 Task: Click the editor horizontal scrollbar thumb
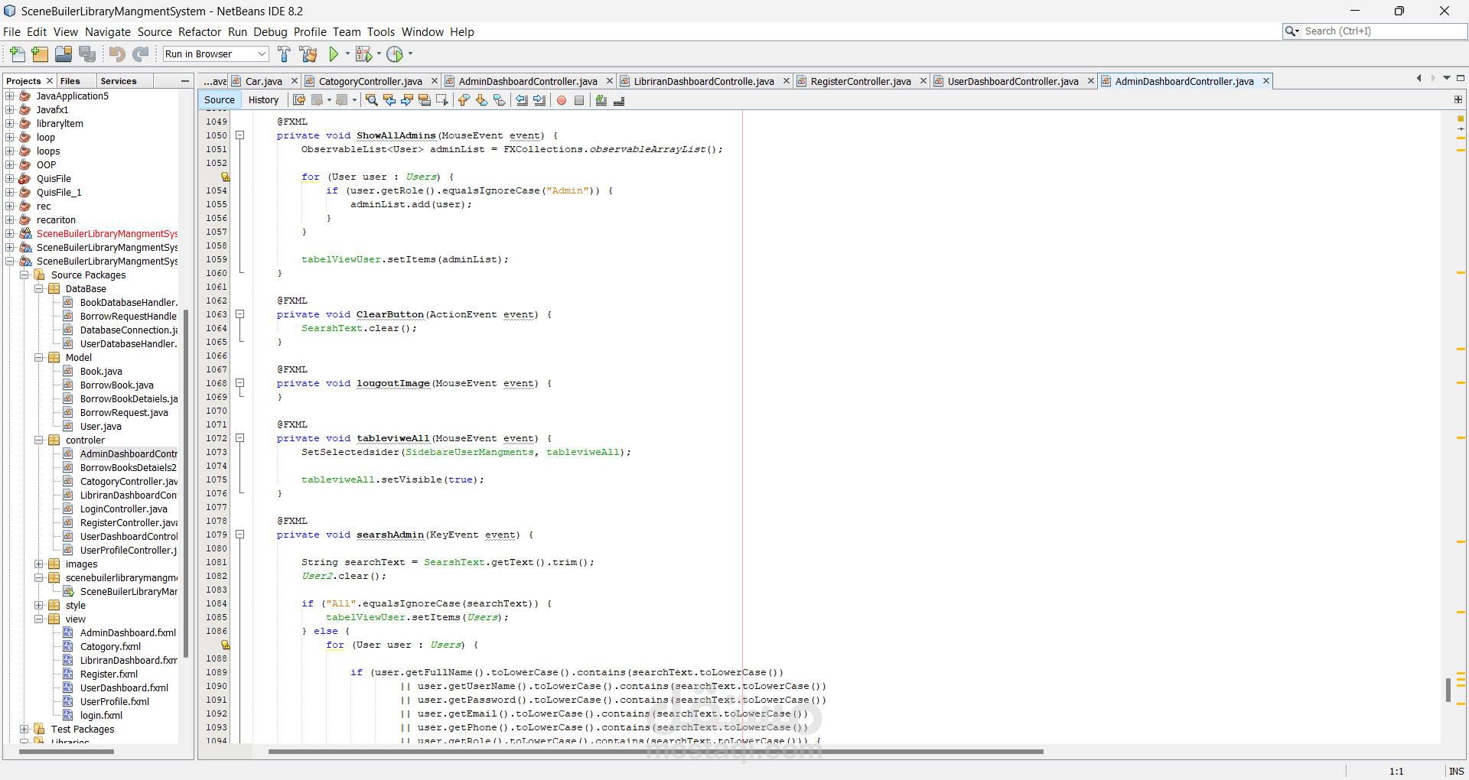[656, 752]
